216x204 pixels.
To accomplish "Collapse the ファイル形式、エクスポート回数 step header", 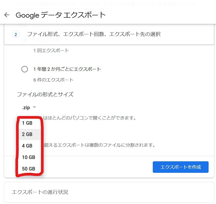I will pyautogui.click(x=109, y=34).
